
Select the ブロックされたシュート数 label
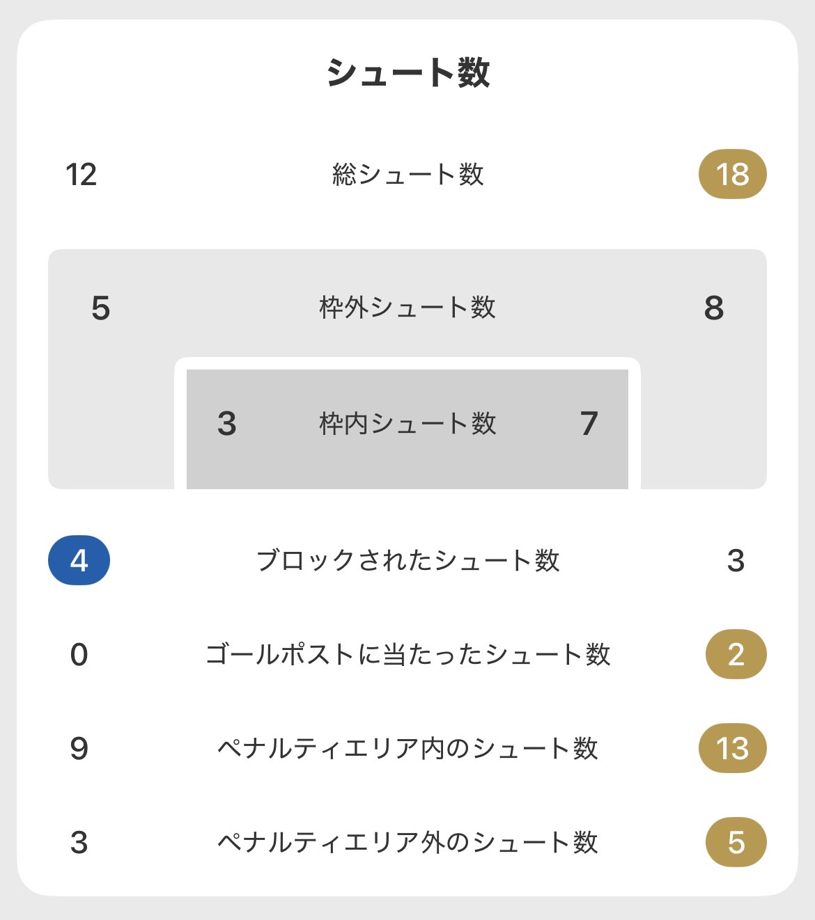(408, 560)
